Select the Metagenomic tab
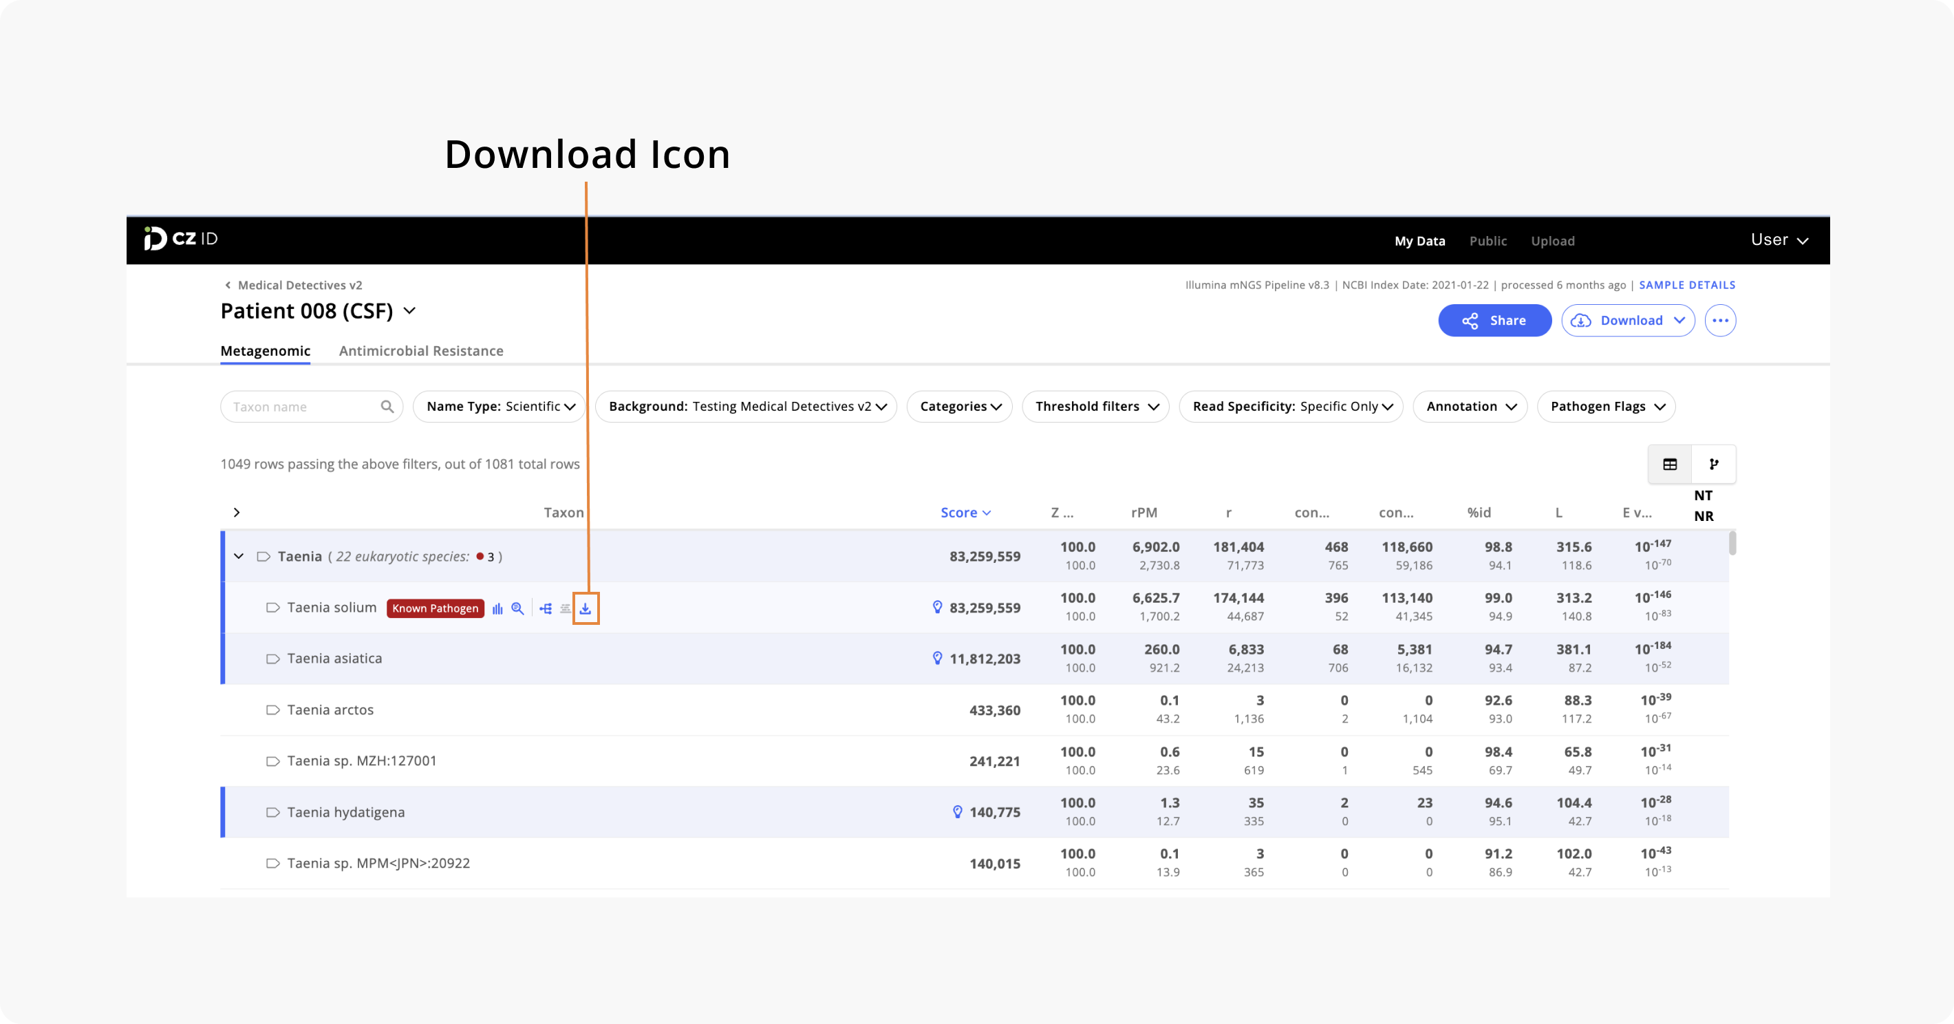1954x1024 pixels. point(266,350)
